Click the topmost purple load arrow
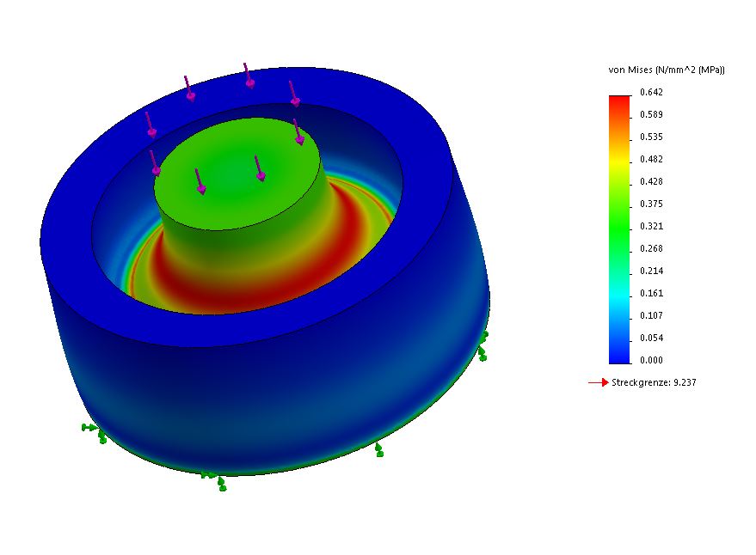The image size is (756, 555). pyautogui.click(x=249, y=76)
